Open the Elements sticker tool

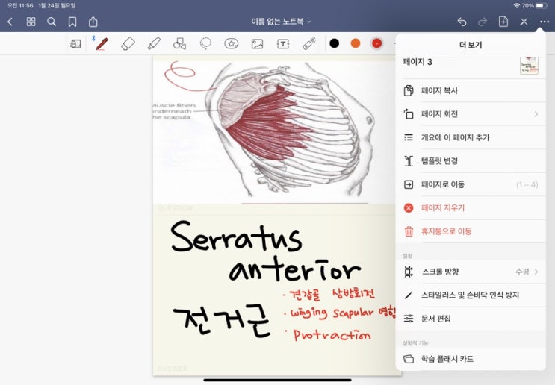[231, 44]
